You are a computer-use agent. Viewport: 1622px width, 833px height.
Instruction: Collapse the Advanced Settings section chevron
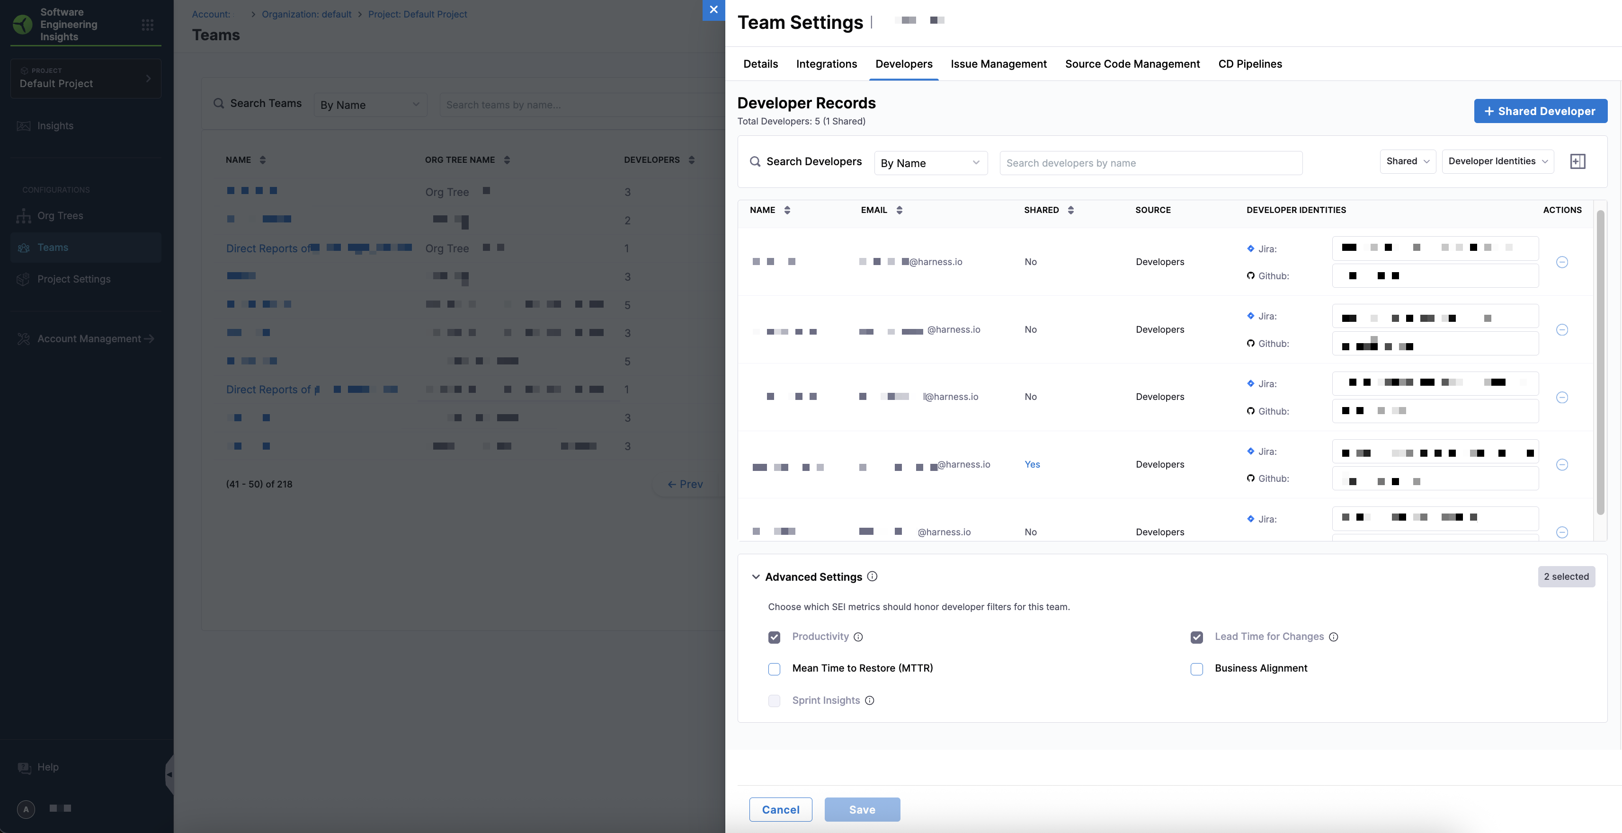tap(756, 577)
